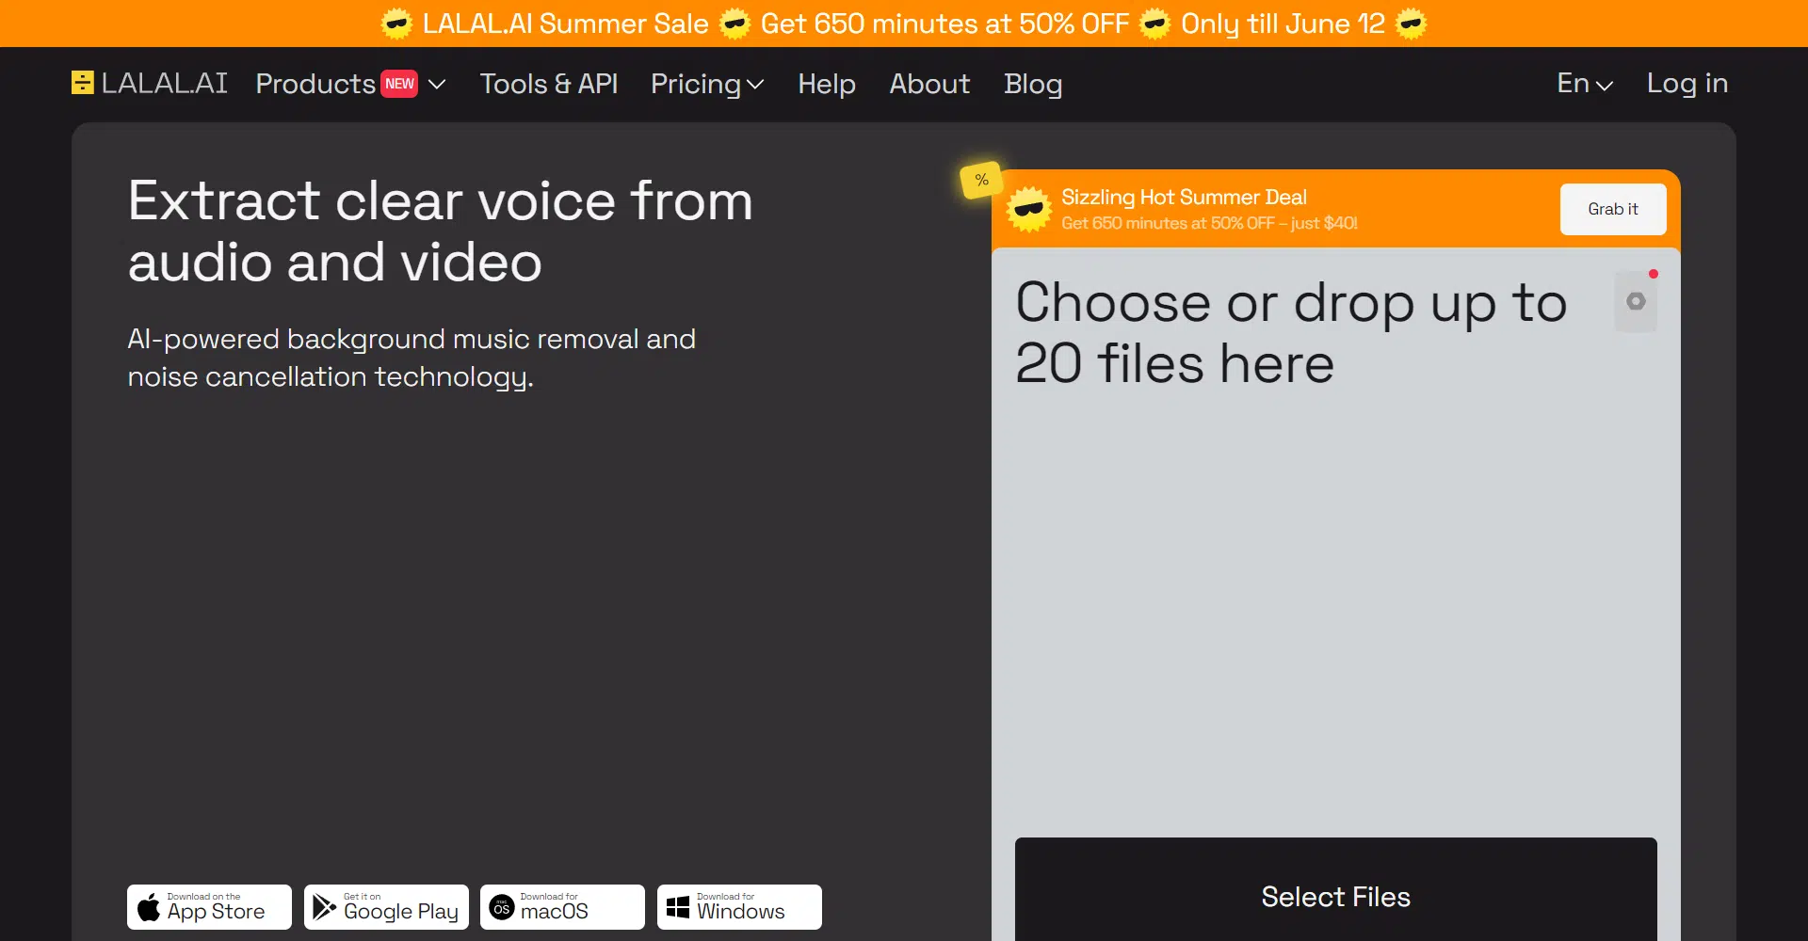Click the macOS round OS icon

coord(502,908)
